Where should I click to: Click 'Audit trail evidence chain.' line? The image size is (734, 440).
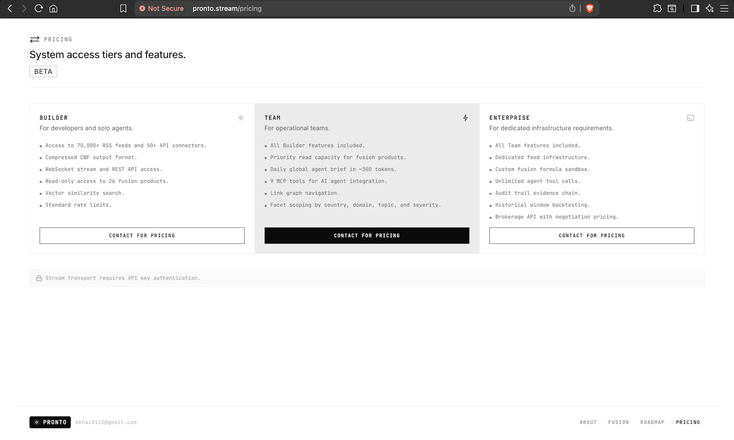tap(538, 193)
